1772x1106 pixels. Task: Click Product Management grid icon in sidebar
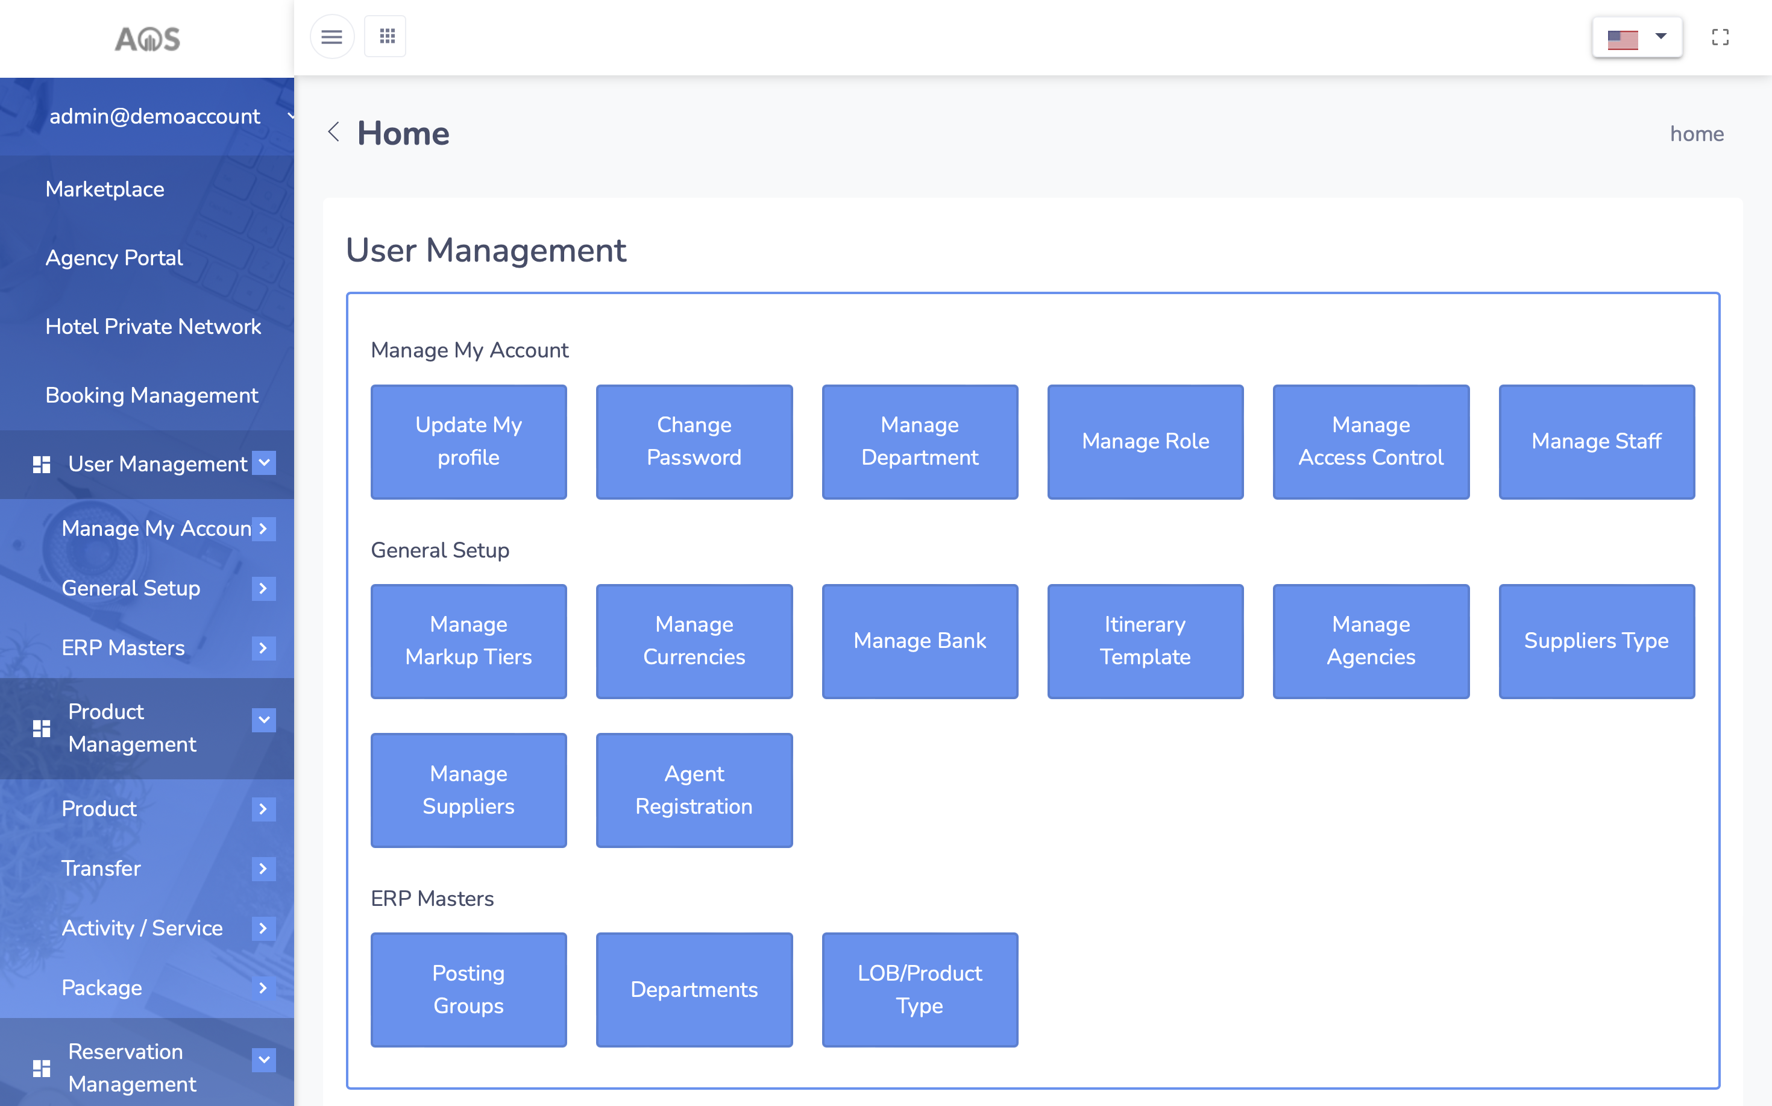coord(42,729)
